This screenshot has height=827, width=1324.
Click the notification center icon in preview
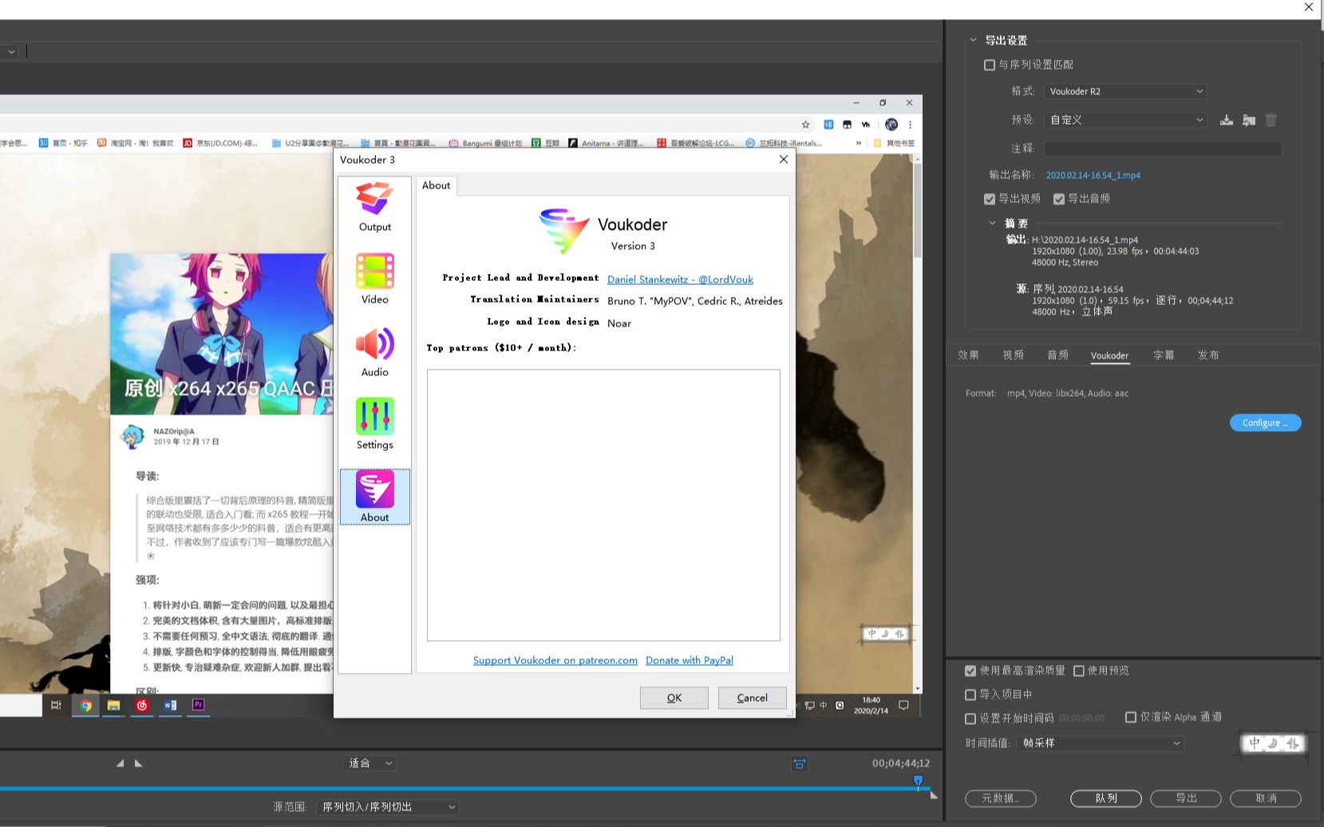(x=903, y=706)
